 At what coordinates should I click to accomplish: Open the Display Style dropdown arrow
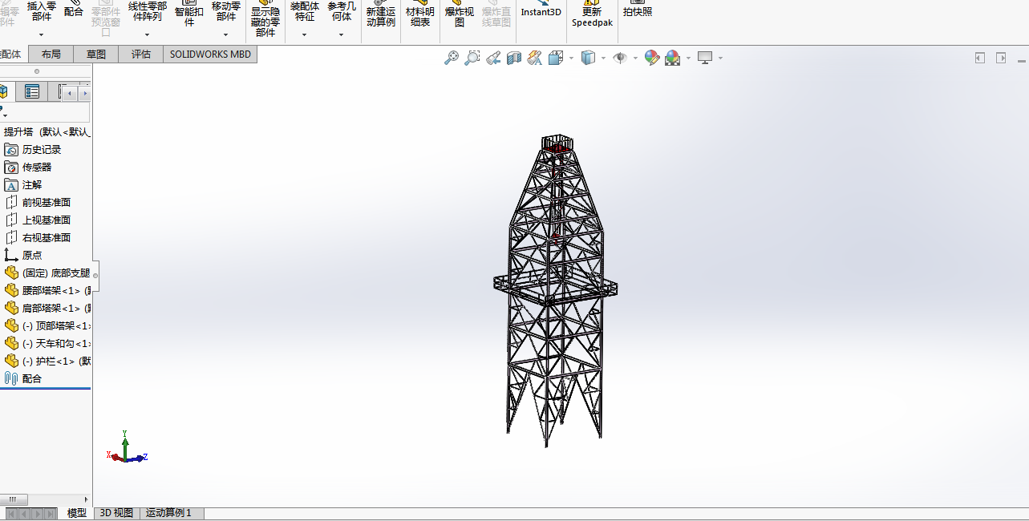pyautogui.click(x=603, y=58)
